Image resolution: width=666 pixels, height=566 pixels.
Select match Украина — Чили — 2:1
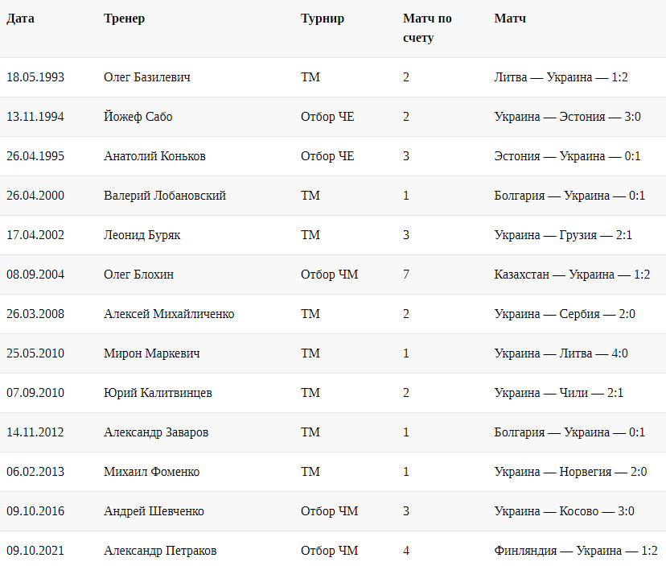558,393
